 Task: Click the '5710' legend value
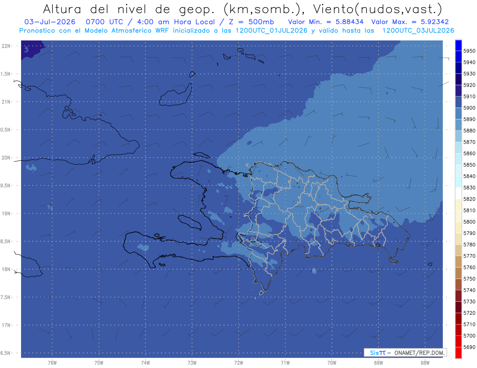coord(469,324)
